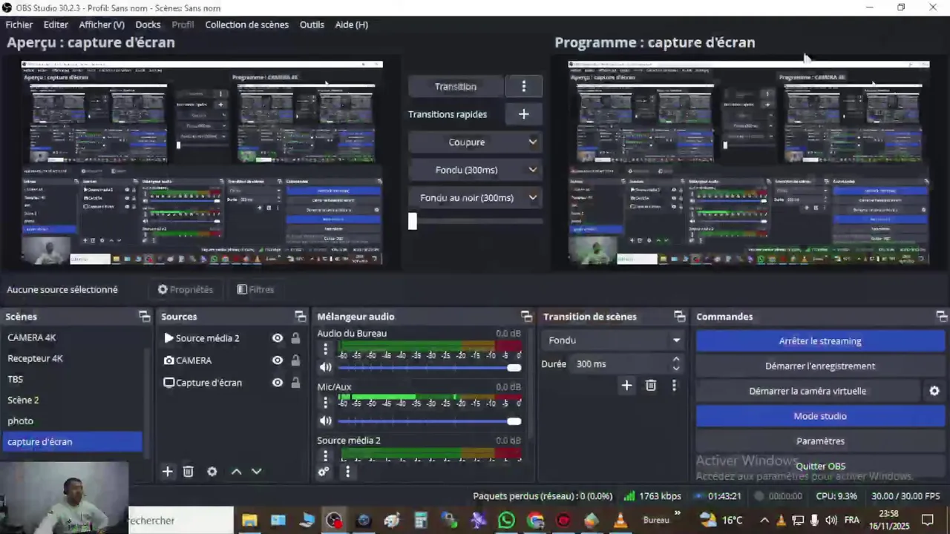
Task: Toggle visibility of Capture d'écran source
Action: click(x=278, y=383)
